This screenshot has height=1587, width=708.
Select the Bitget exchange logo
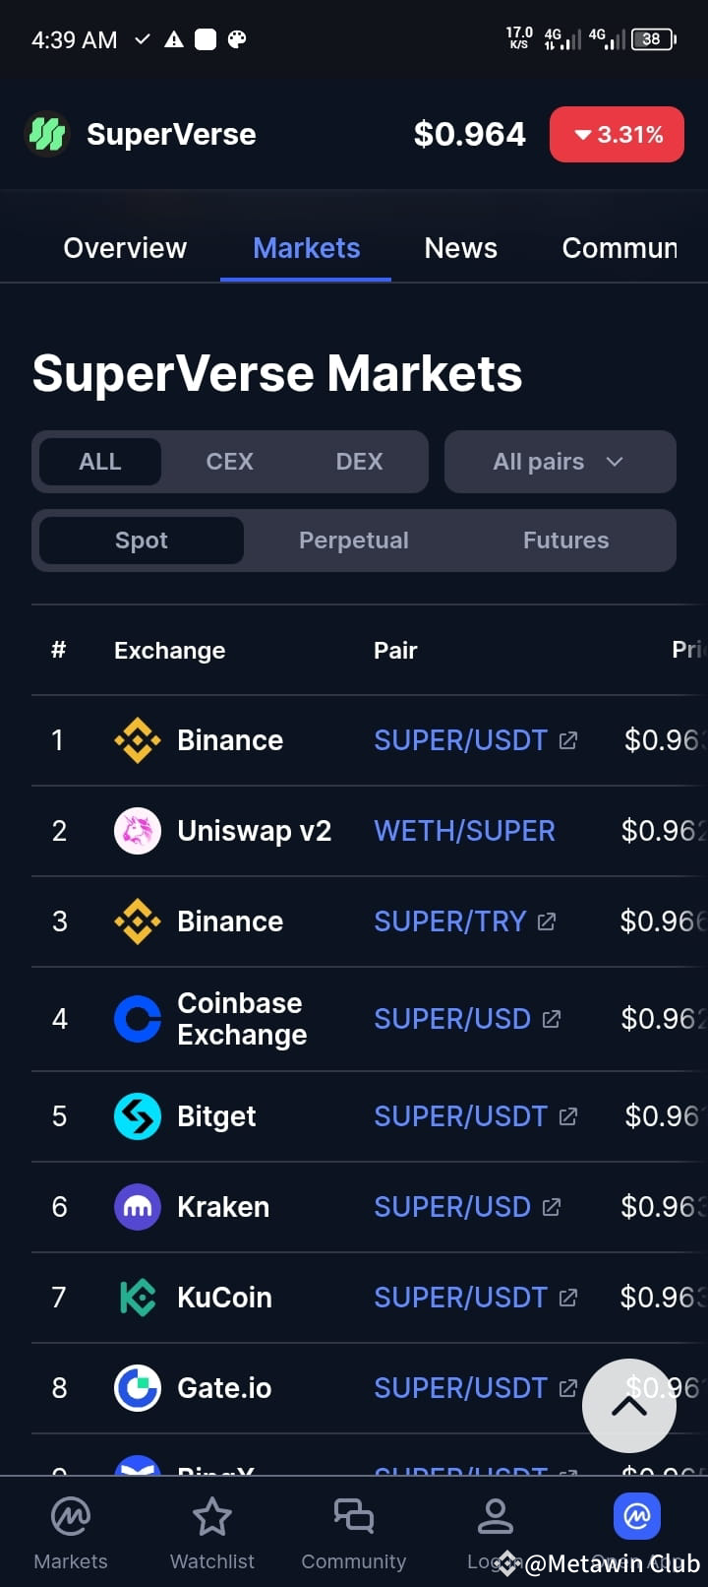click(138, 1116)
